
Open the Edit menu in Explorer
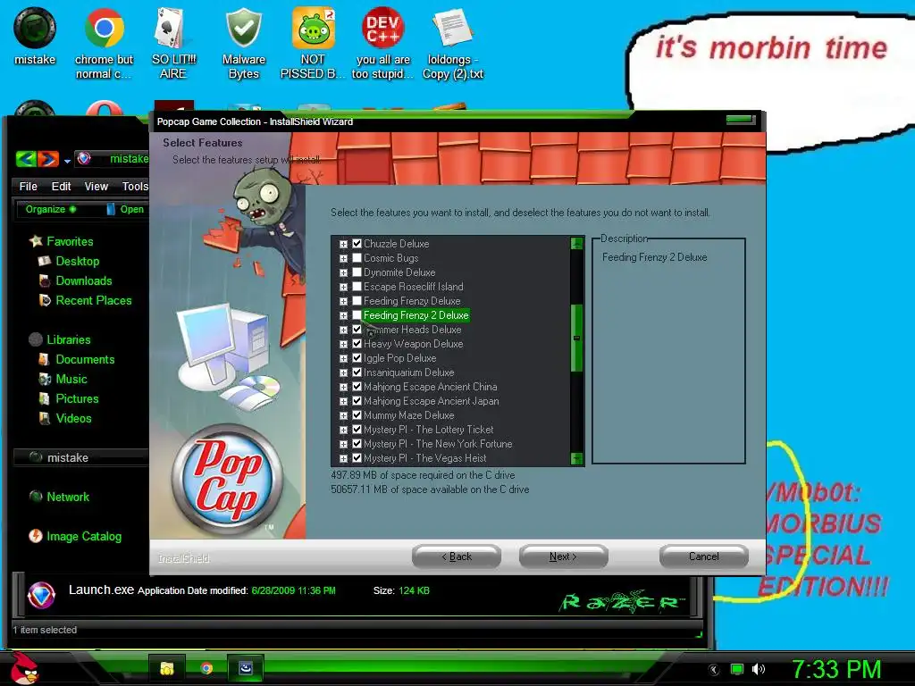61,186
